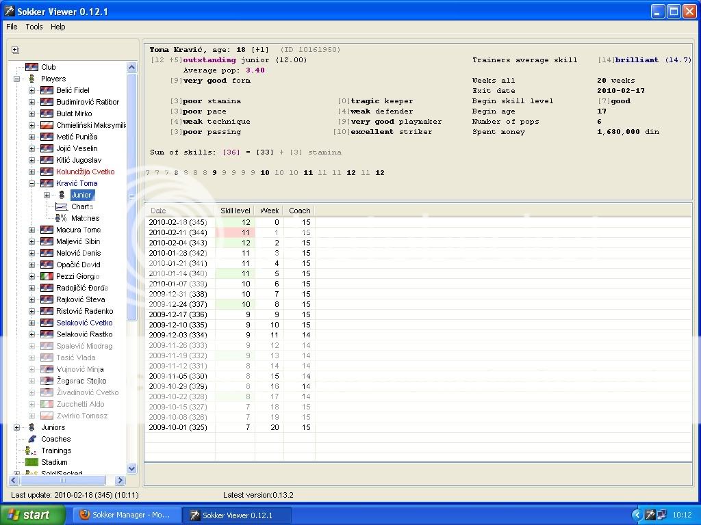Click the Charts icon under Kravić Toma
Viewport: 701px width, 525px height.
point(61,206)
